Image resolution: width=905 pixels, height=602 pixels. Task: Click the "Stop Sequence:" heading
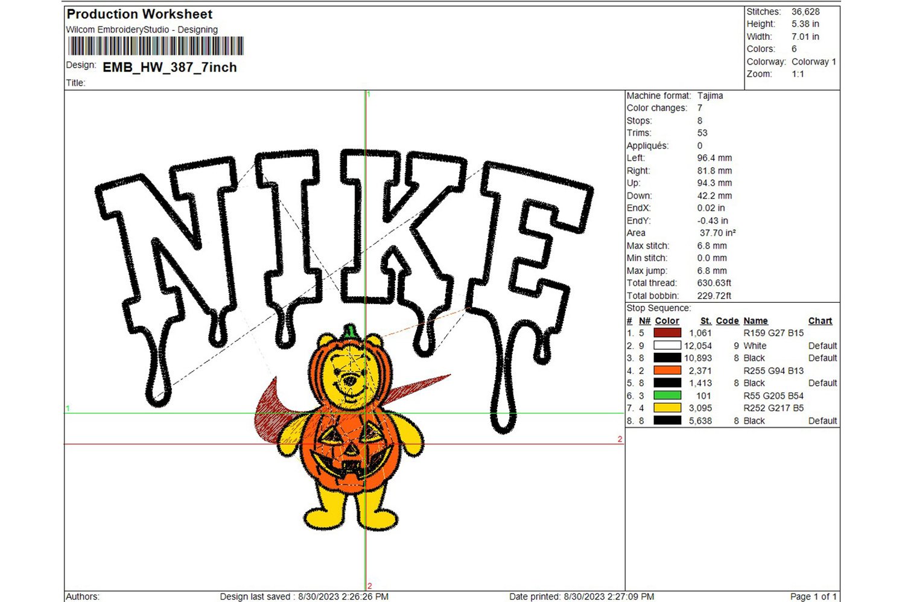click(659, 308)
